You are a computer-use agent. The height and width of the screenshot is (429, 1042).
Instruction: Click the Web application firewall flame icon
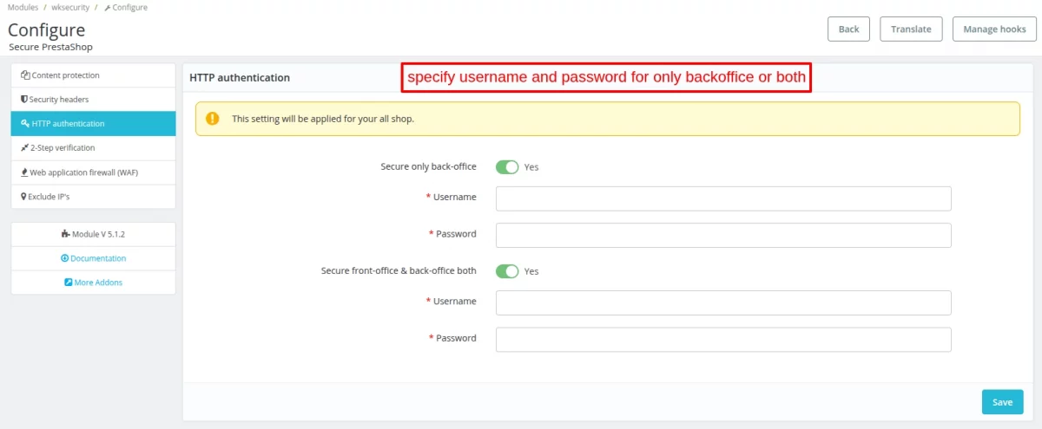click(x=24, y=172)
